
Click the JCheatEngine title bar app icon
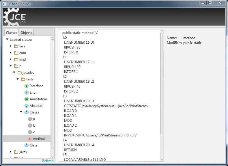5,4
